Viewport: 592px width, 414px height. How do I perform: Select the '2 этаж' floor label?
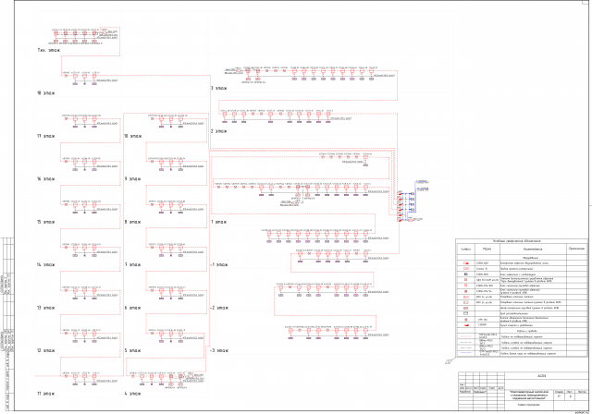218,131
